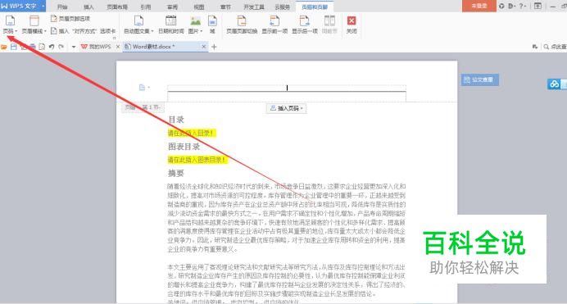567x304 pixels.
Task: Select the 页眉和页脚 ribbon tab
Action: coord(315,7)
